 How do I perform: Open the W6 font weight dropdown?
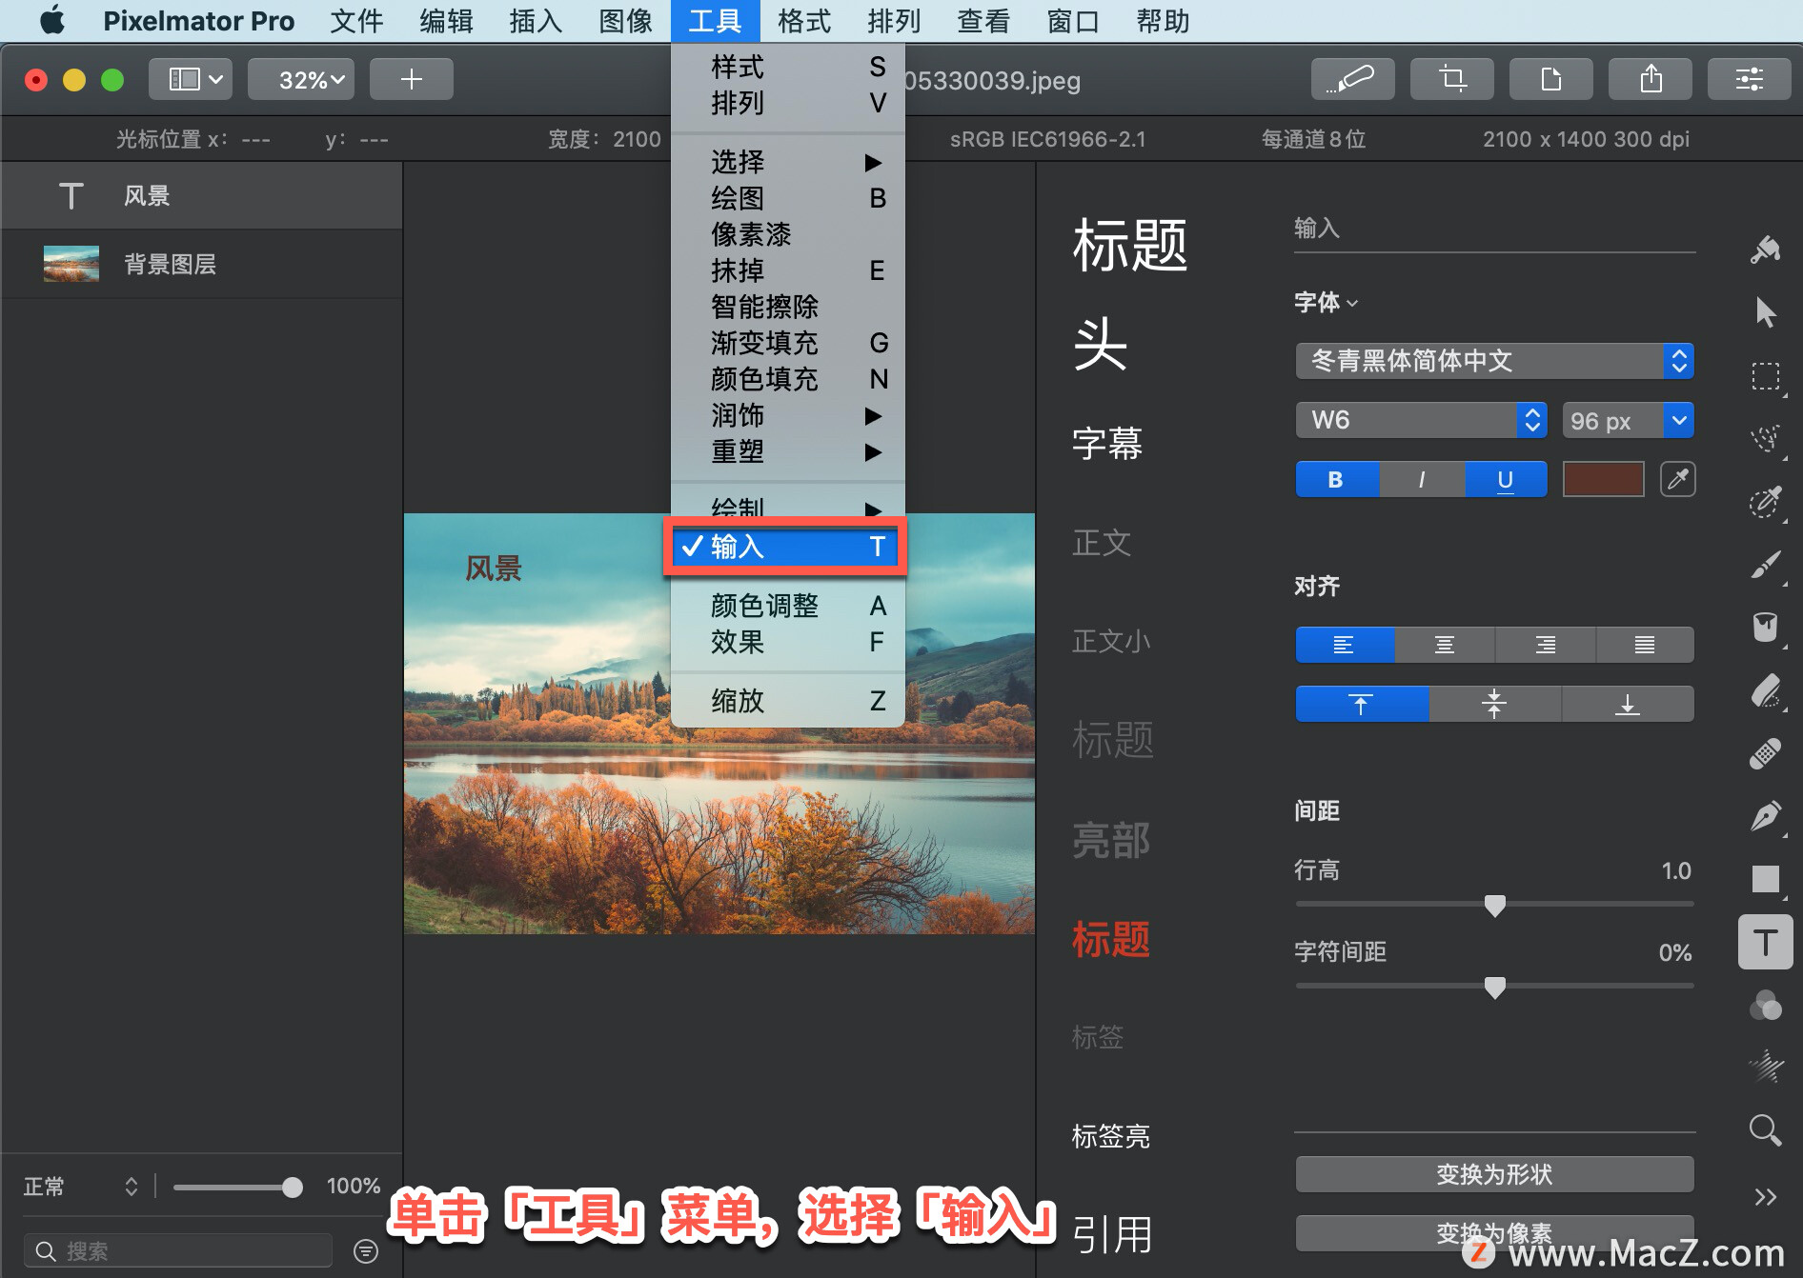[1421, 420]
